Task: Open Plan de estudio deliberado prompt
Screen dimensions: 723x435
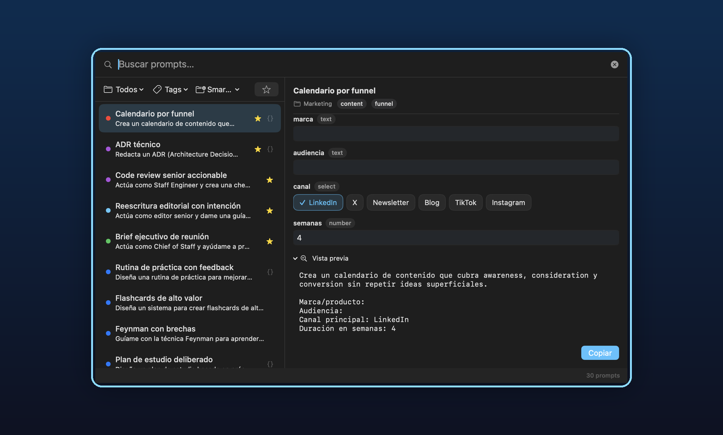Action: pyautogui.click(x=190, y=360)
